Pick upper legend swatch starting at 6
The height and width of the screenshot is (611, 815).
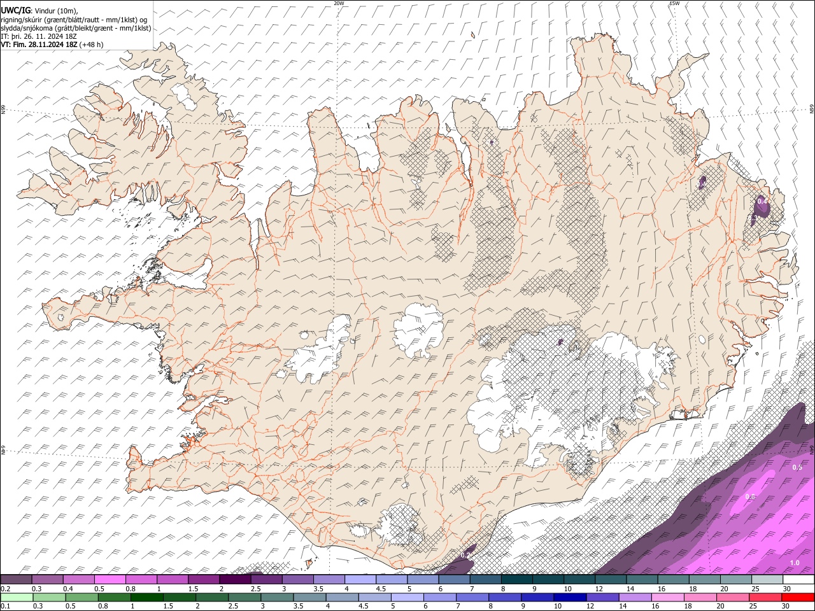(454, 579)
